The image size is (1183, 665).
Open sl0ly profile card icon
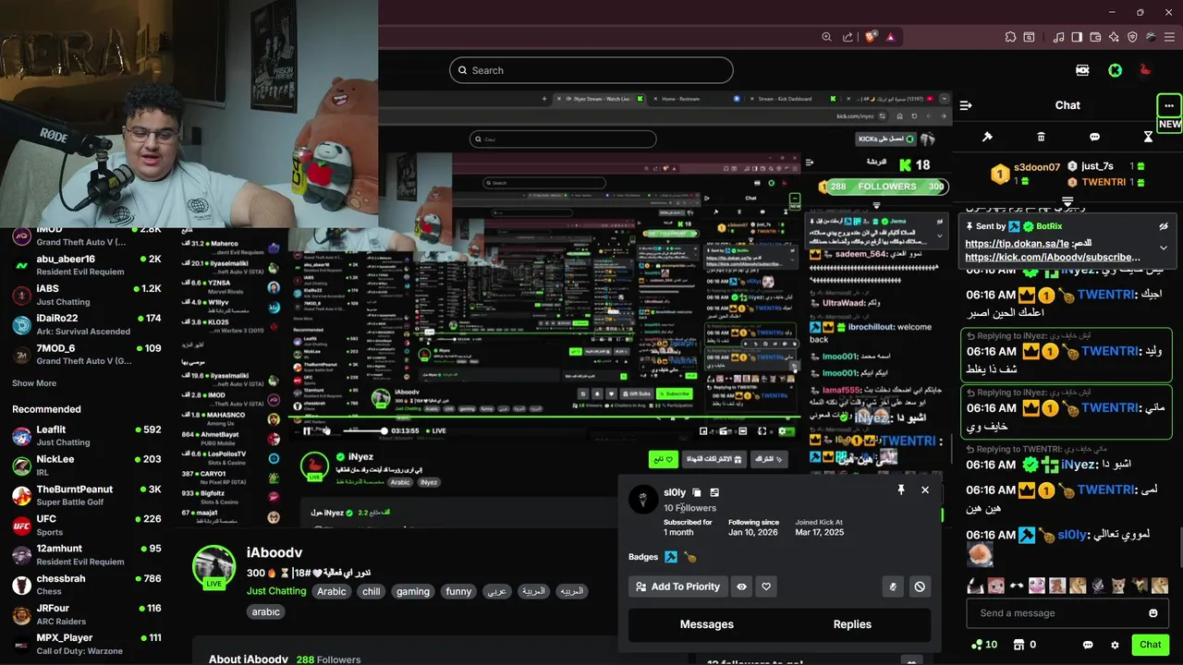click(714, 492)
